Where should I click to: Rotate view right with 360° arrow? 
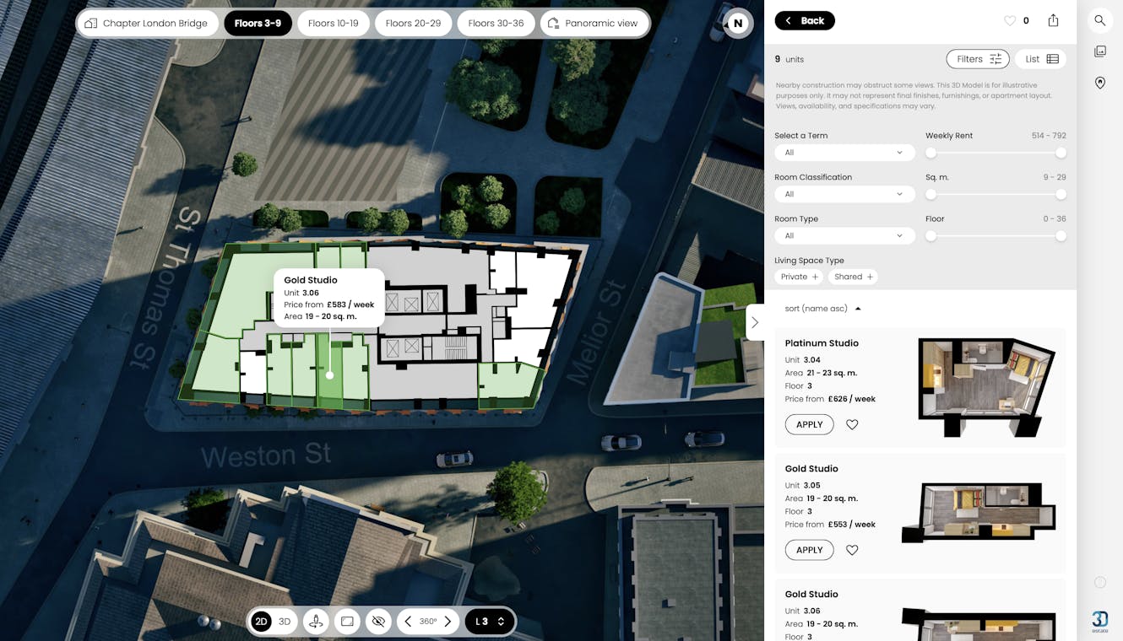(448, 622)
